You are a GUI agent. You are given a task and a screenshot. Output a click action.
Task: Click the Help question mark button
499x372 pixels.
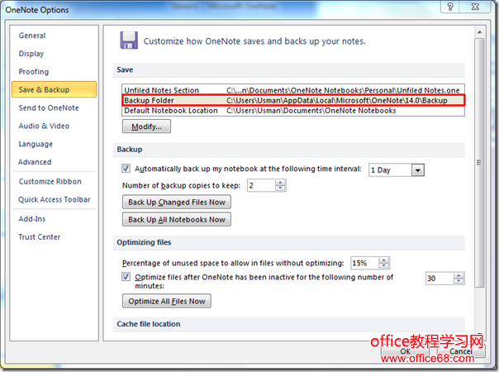(450, 7)
